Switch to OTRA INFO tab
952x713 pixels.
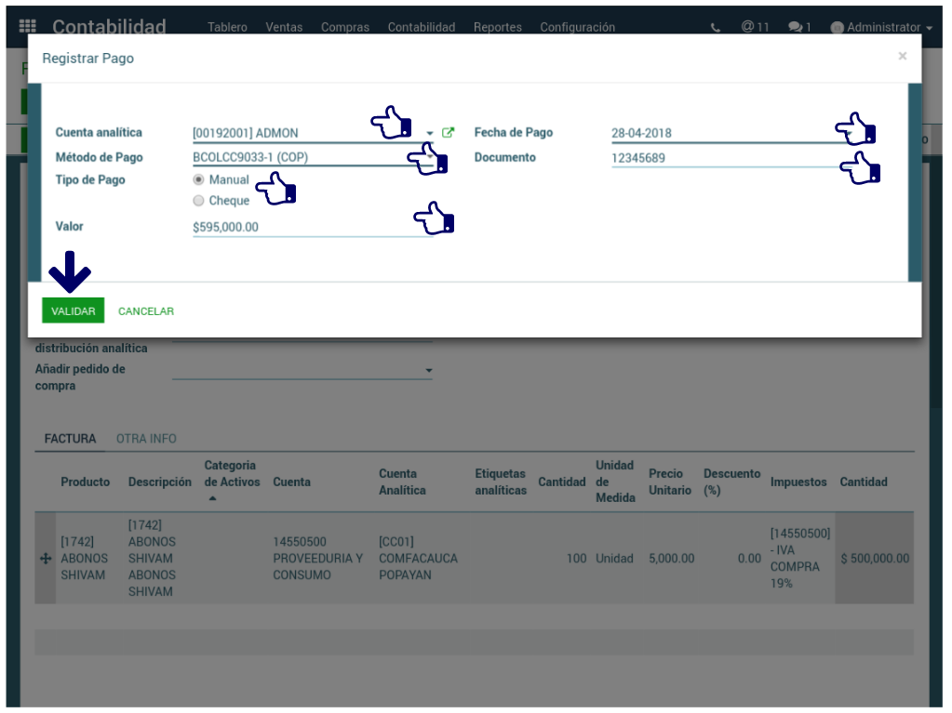click(146, 439)
